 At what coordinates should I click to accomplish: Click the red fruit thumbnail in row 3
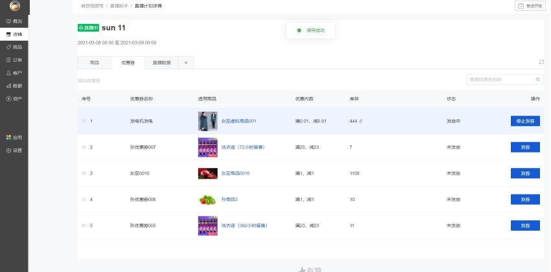(x=208, y=174)
